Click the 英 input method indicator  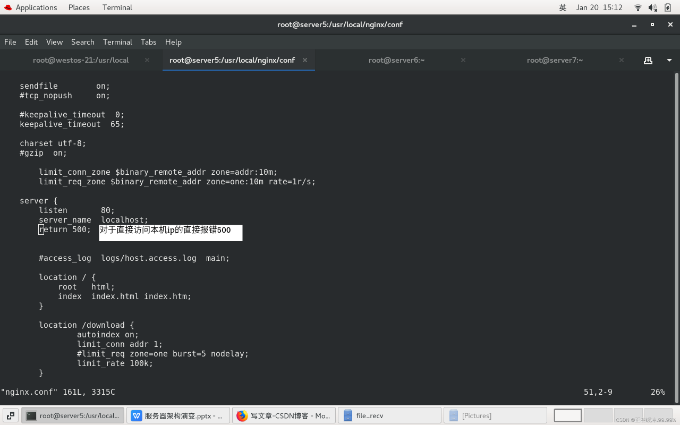[x=563, y=7]
